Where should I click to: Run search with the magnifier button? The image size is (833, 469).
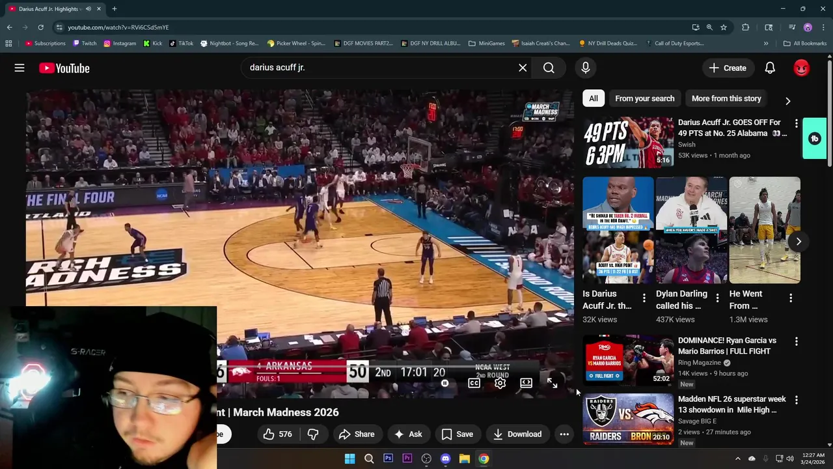(x=549, y=68)
